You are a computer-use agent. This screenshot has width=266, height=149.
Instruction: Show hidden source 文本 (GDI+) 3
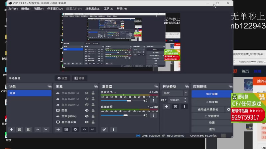pos(87,99)
